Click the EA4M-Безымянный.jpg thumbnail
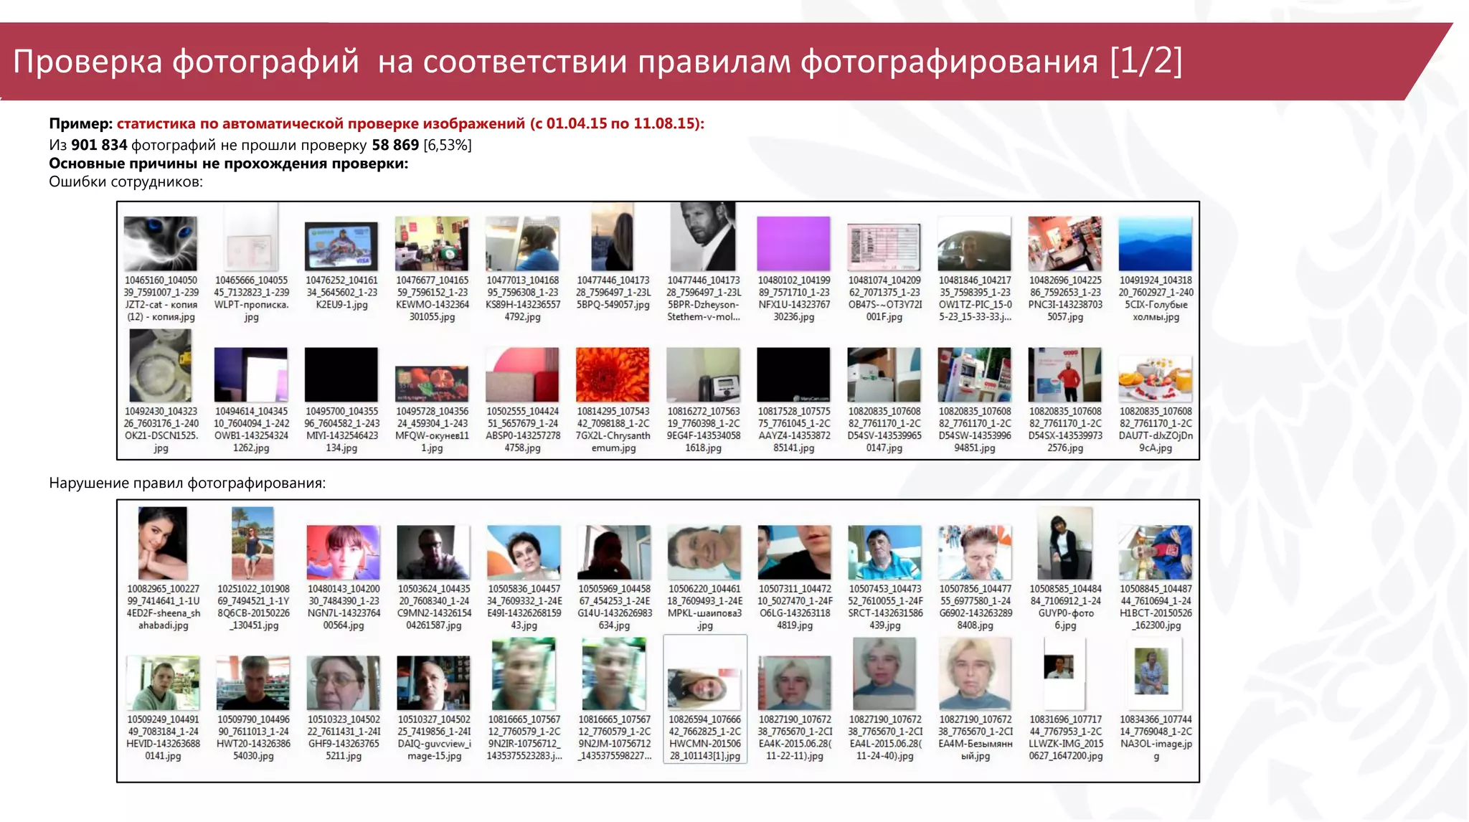The width and height of the screenshot is (1469, 822). (x=976, y=673)
